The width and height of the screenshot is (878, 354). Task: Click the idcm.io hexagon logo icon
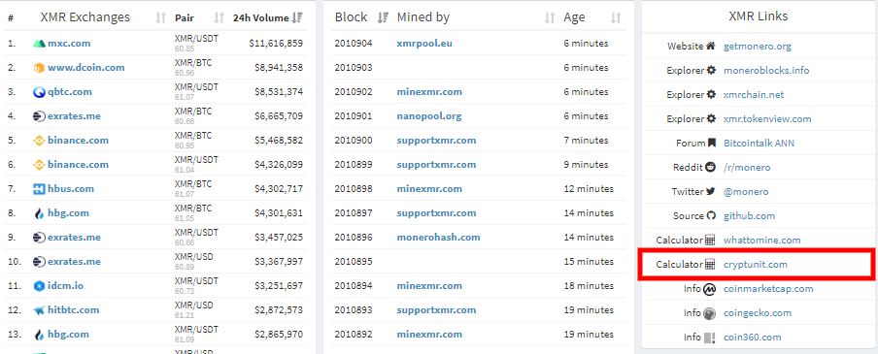point(39,286)
